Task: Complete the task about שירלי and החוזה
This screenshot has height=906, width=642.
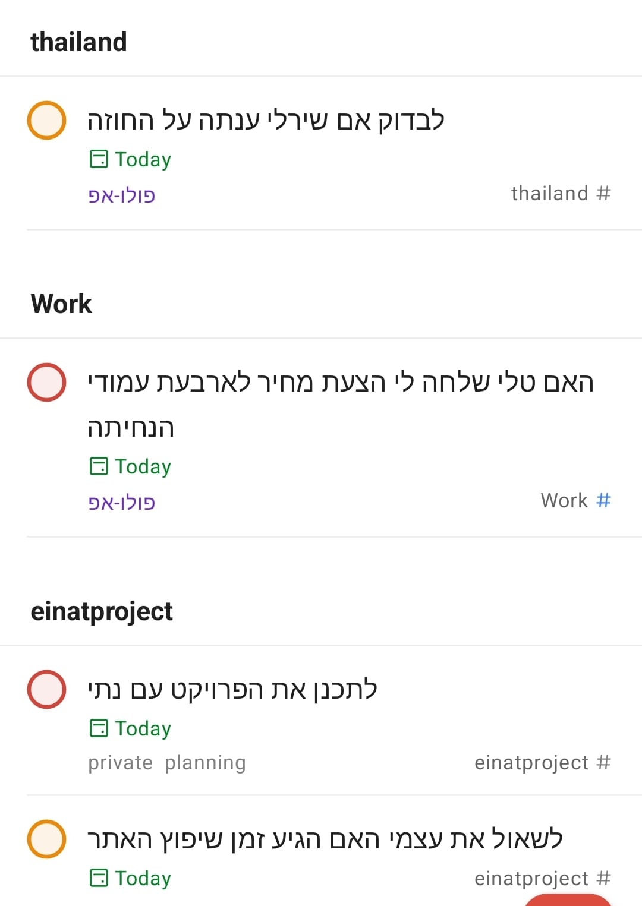Action: [46, 120]
